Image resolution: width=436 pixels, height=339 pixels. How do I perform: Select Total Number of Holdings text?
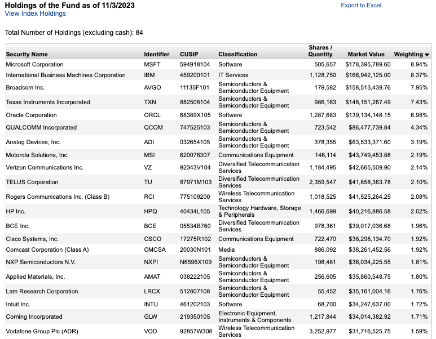tap(74, 33)
